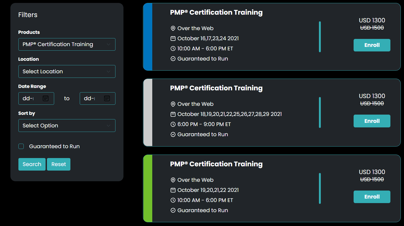Click the Date Range filter label
The image size is (404, 226).
point(32,86)
